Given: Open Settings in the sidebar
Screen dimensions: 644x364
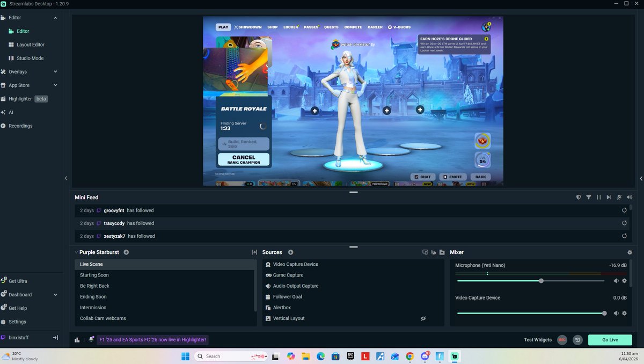Looking at the screenshot, I should coord(17,322).
